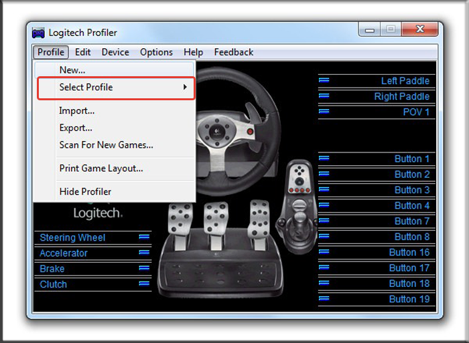This screenshot has width=469, height=343.
Task: Click the Button 7 label
Action: click(412, 221)
